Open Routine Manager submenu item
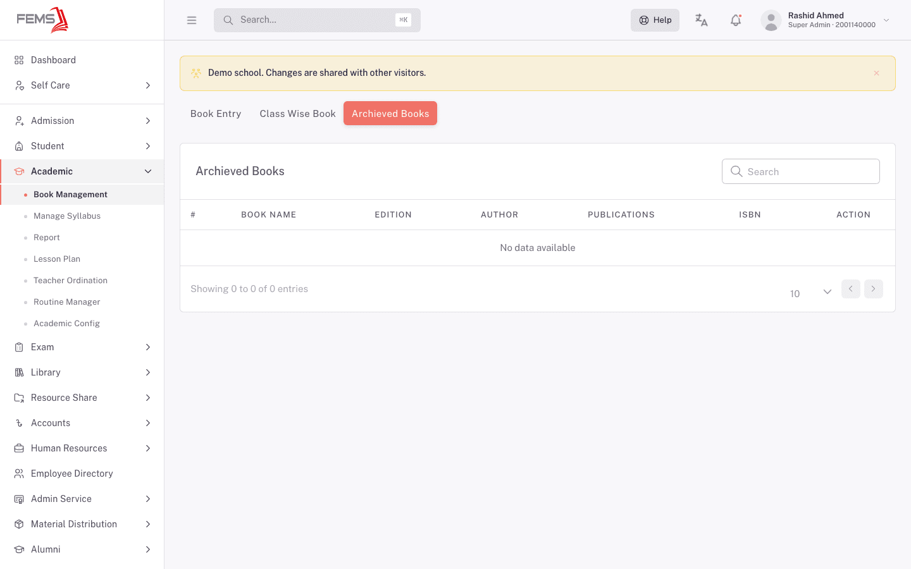The width and height of the screenshot is (911, 569). pos(67,302)
